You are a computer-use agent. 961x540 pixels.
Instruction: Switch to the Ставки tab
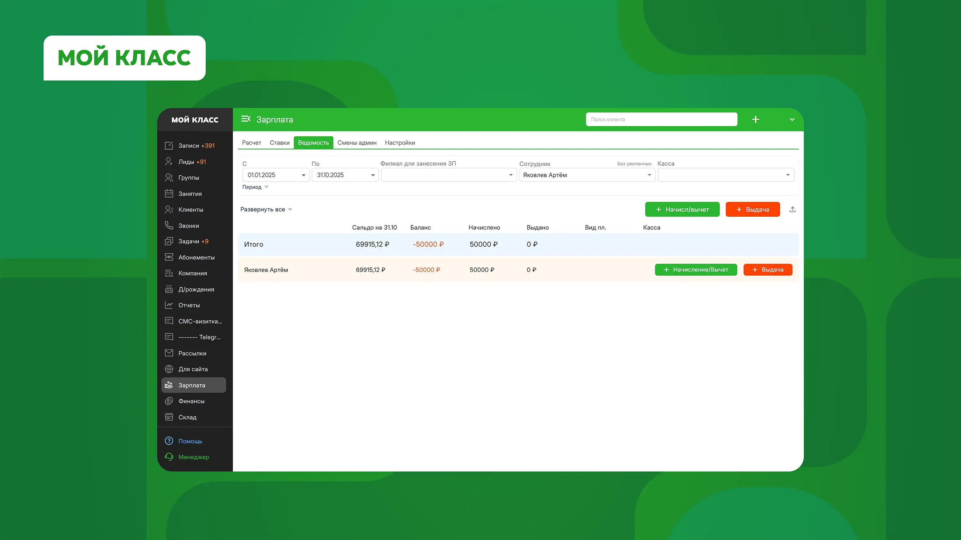[x=279, y=143]
